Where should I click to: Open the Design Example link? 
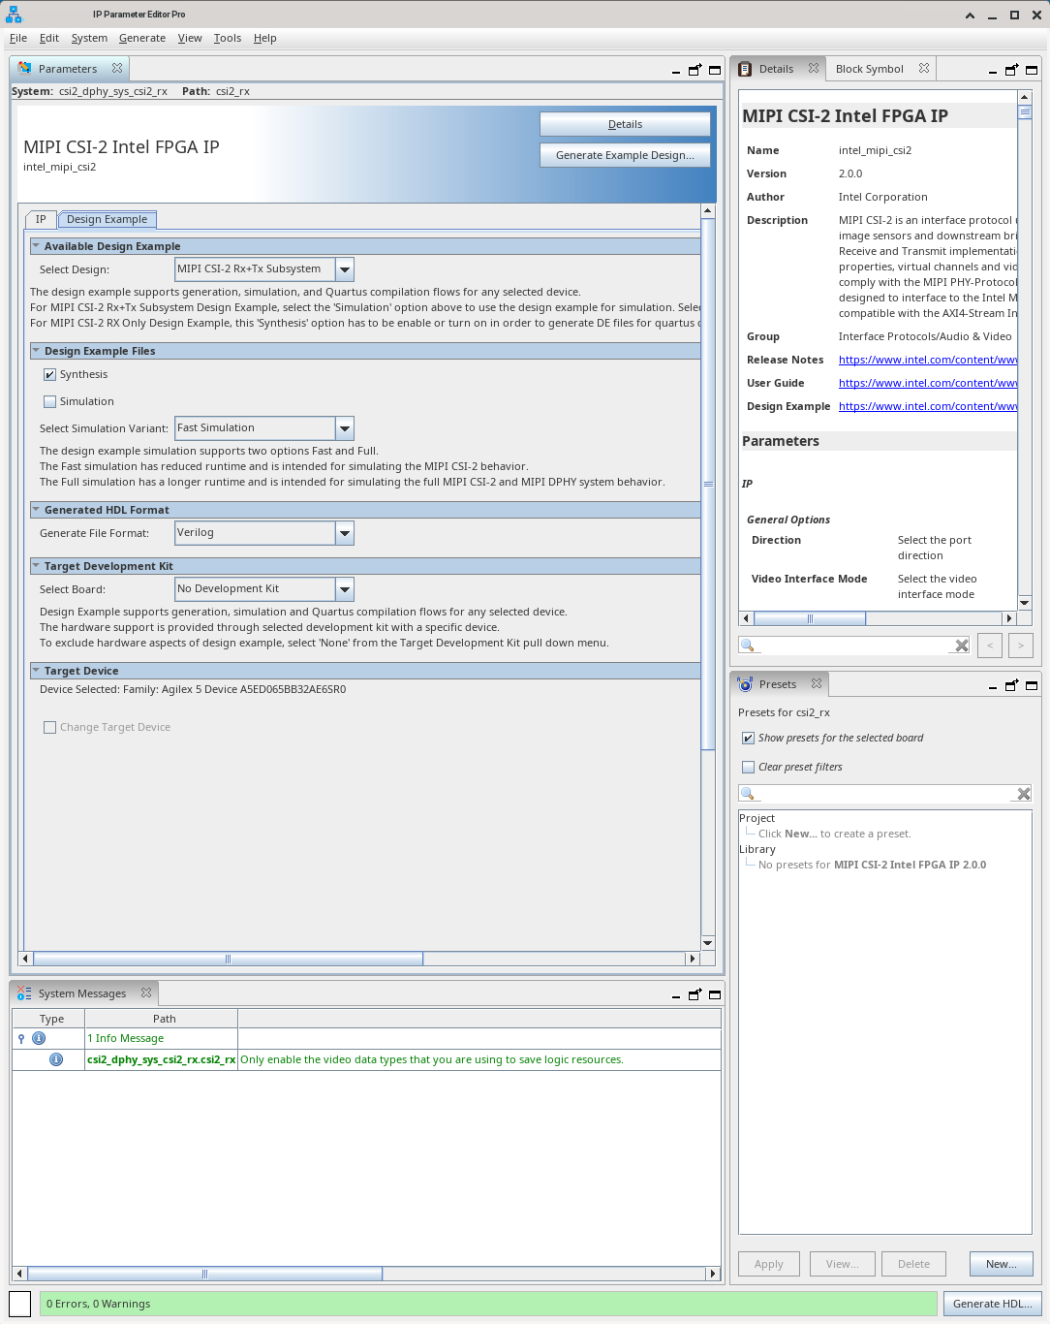(x=928, y=406)
